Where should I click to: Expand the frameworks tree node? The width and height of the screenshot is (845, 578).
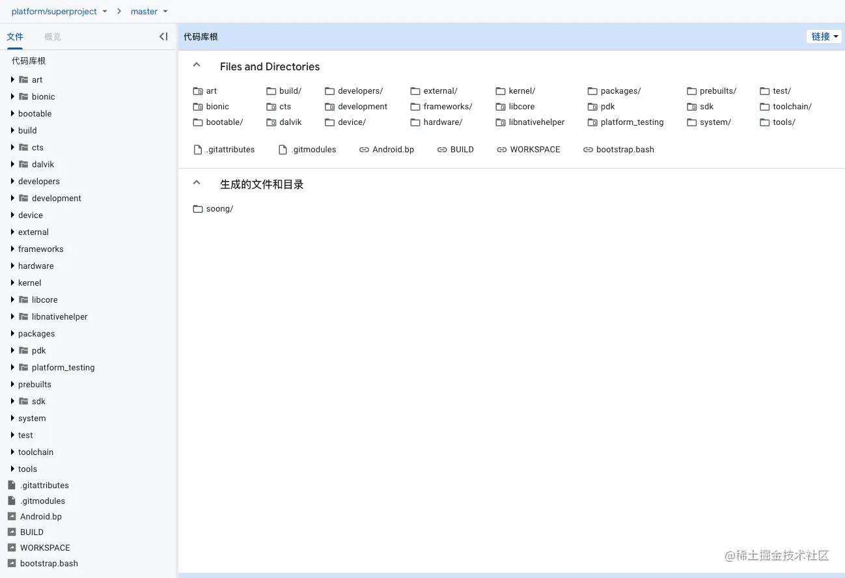(x=12, y=249)
